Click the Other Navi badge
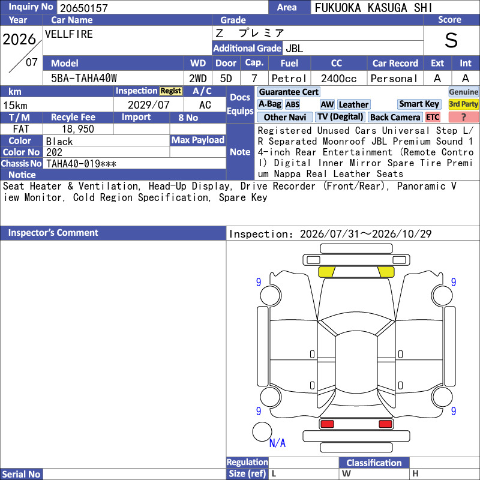 coord(284,117)
